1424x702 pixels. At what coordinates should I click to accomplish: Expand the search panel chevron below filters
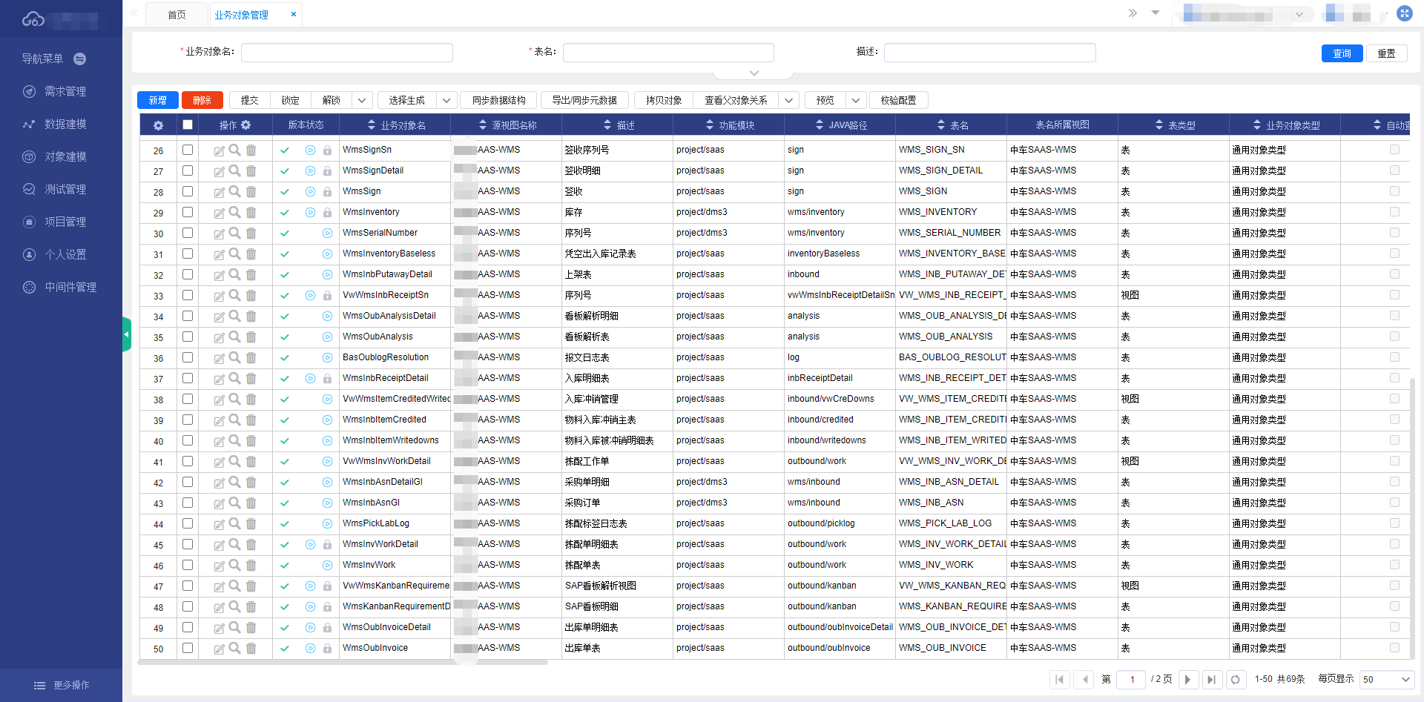point(754,73)
